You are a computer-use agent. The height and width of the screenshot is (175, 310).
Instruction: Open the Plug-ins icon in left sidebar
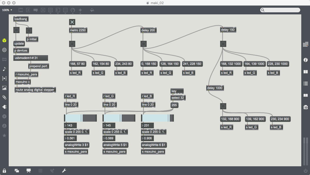[x=4, y=107]
